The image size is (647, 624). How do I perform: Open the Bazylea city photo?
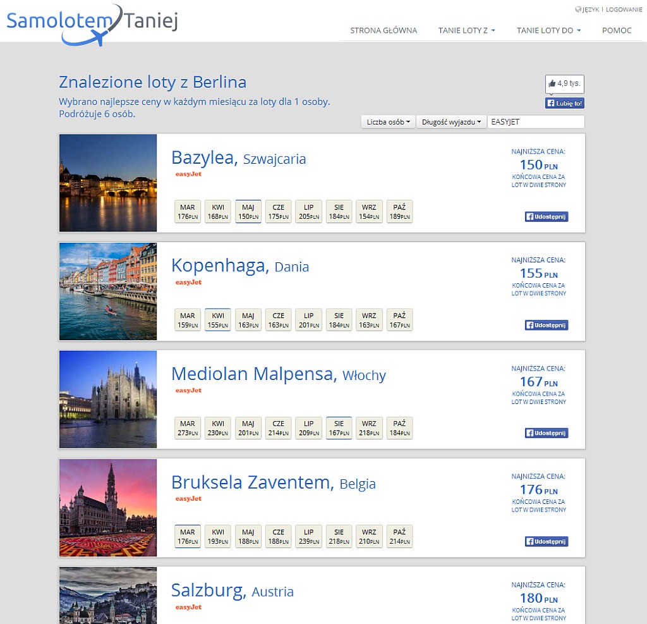click(108, 183)
